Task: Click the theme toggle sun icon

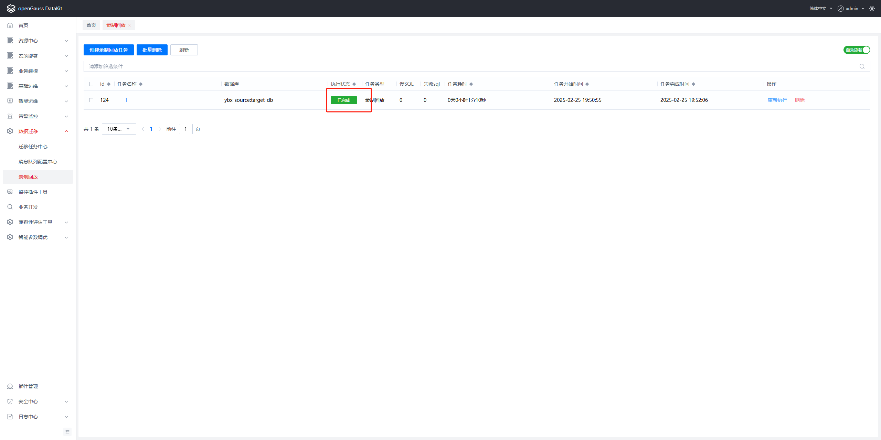Action: pyautogui.click(x=872, y=9)
